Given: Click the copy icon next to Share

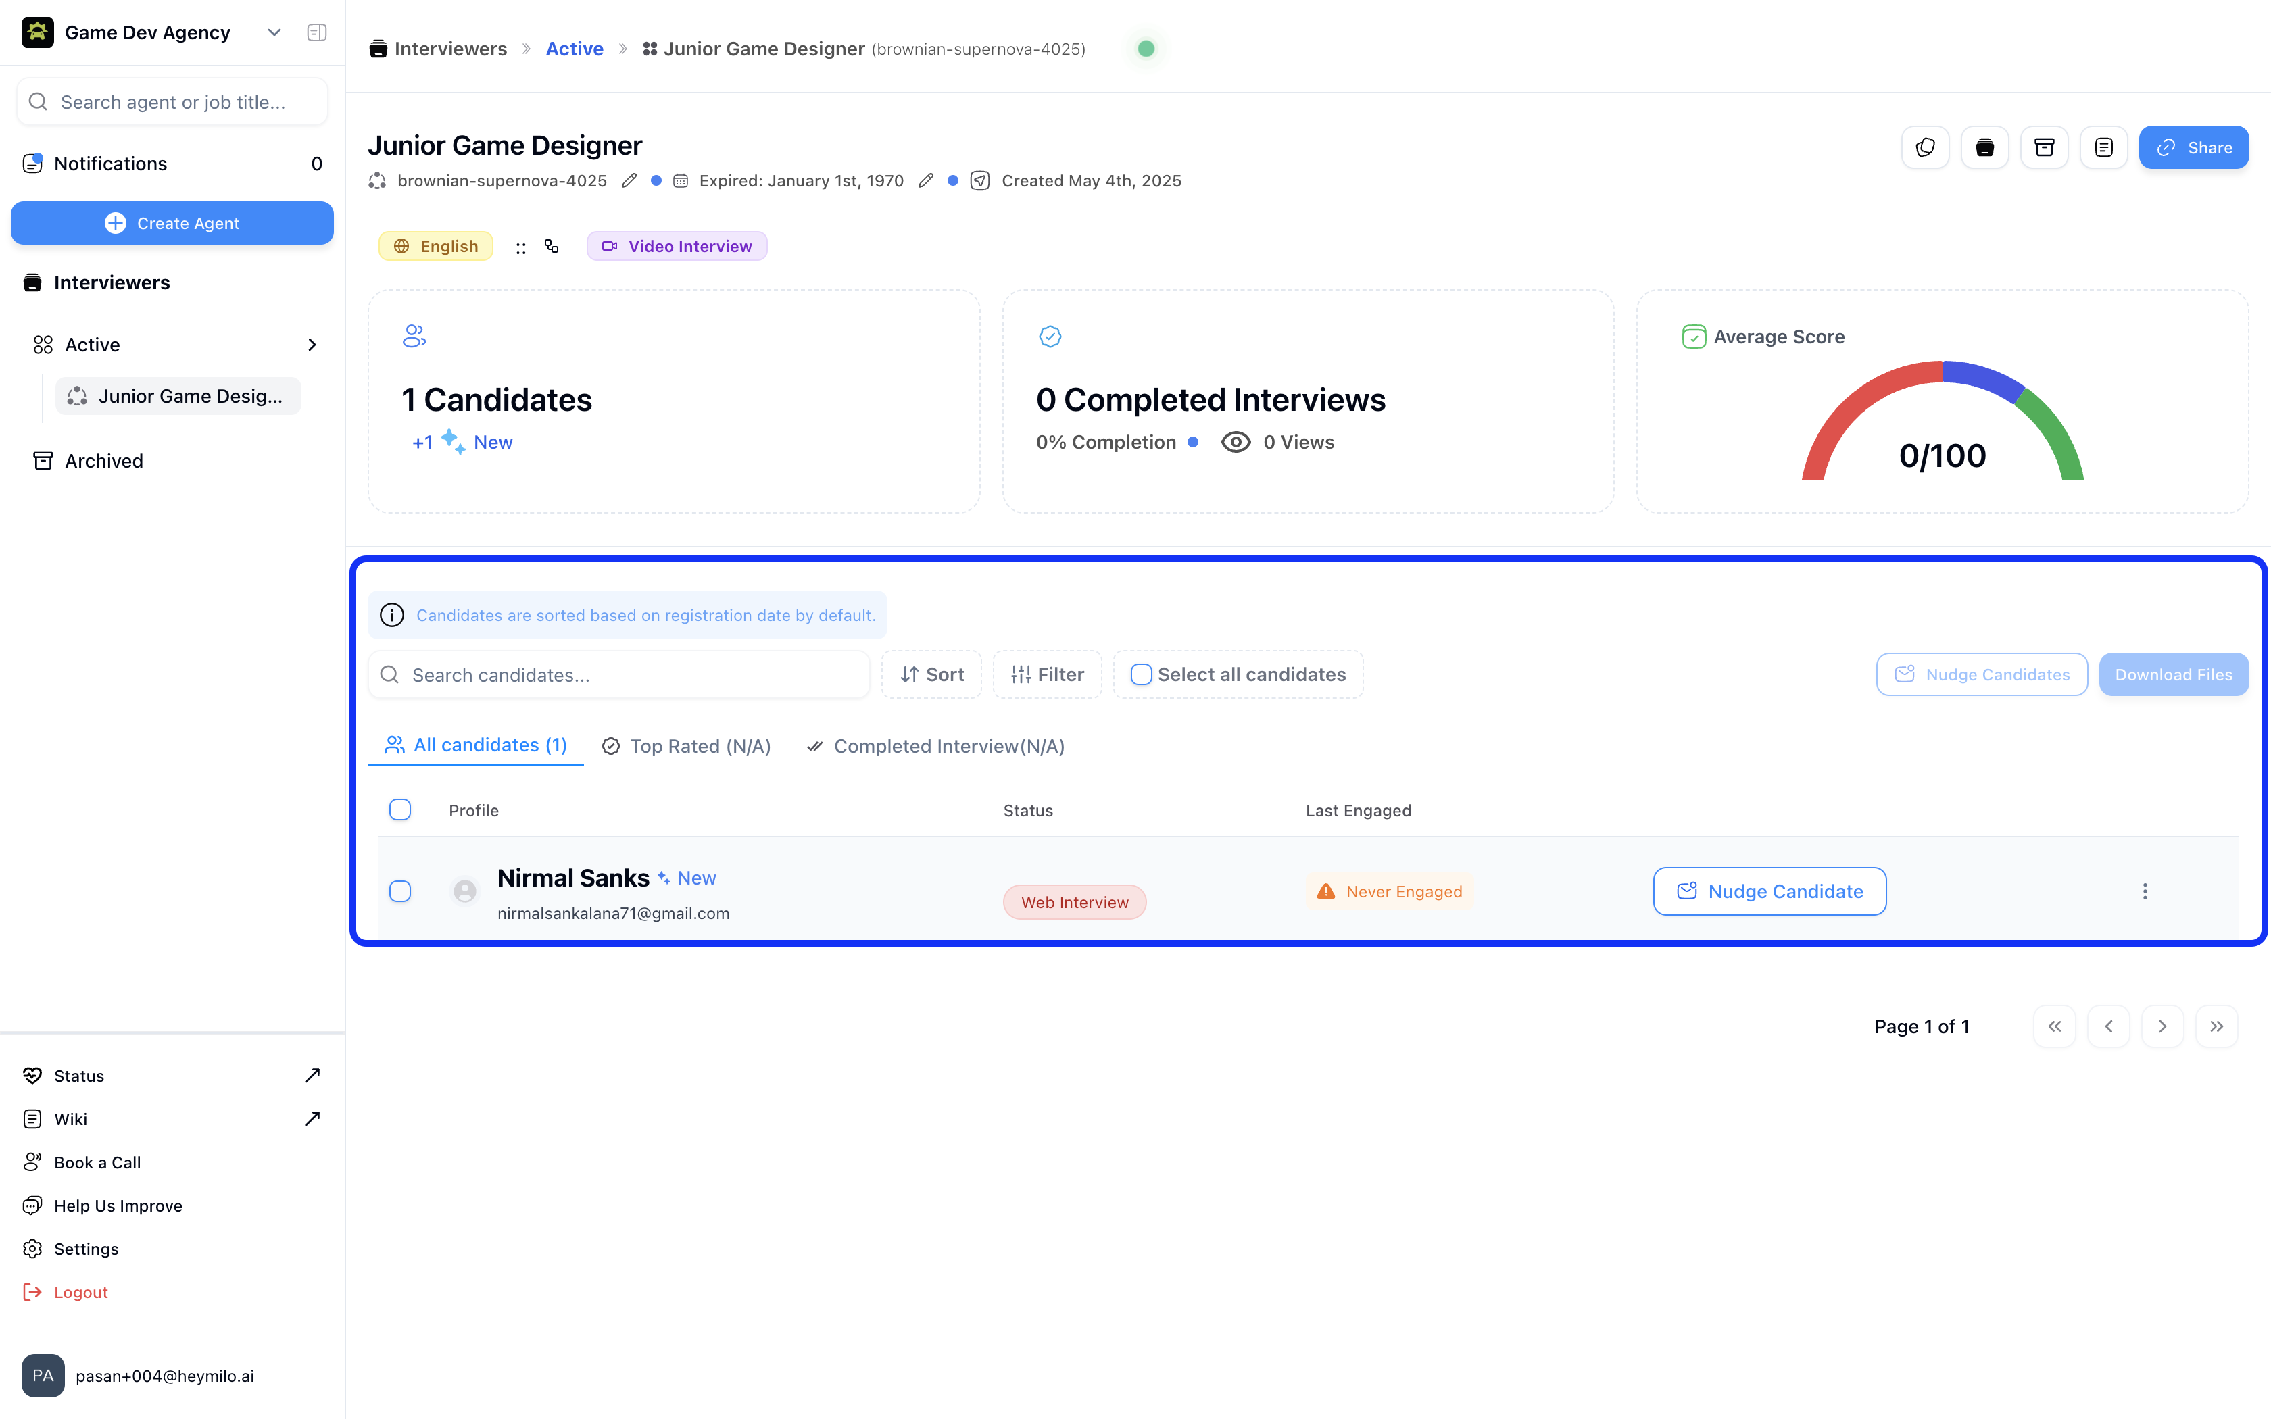Looking at the screenshot, I should point(1925,147).
